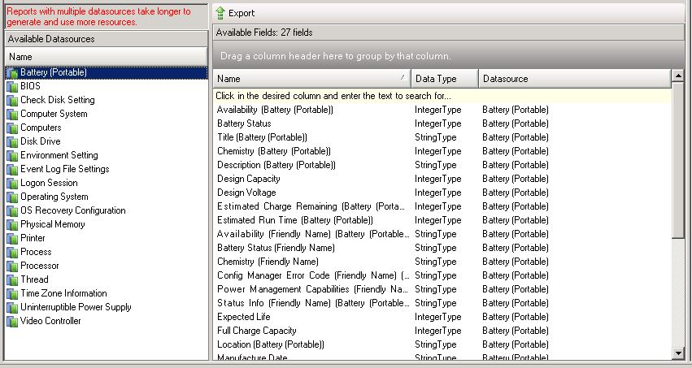
Task: Select the 'Design Capacity' field
Action: (249, 179)
